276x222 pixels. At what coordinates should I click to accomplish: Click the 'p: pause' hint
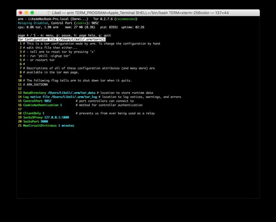[x=63, y=35]
